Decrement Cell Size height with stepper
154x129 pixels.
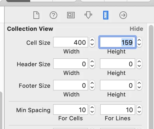[x=139, y=44]
